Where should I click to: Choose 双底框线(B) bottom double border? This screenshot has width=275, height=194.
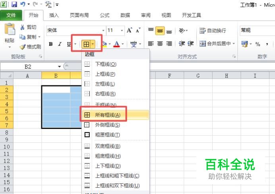[x=116, y=146]
